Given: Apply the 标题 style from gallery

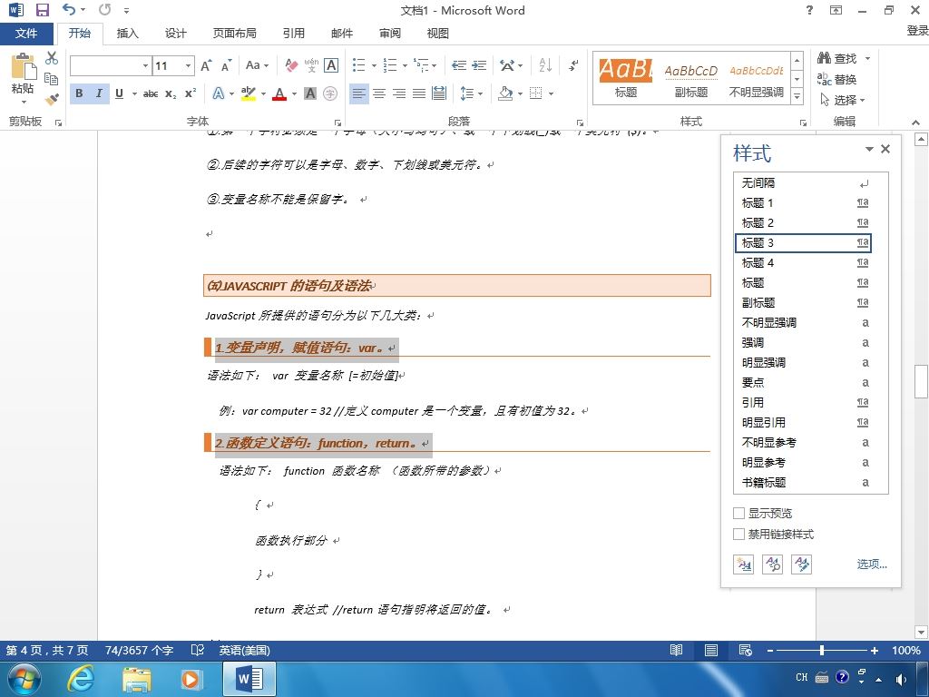Looking at the screenshot, I should click(625, 78).
